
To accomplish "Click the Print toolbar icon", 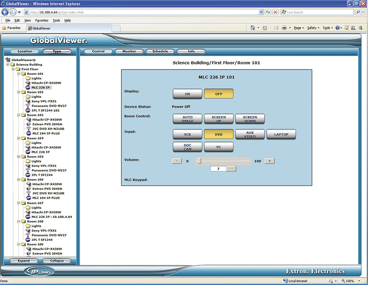I will pos(284,28).
